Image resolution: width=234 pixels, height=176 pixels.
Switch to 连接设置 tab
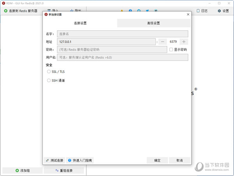click(80, 23)
